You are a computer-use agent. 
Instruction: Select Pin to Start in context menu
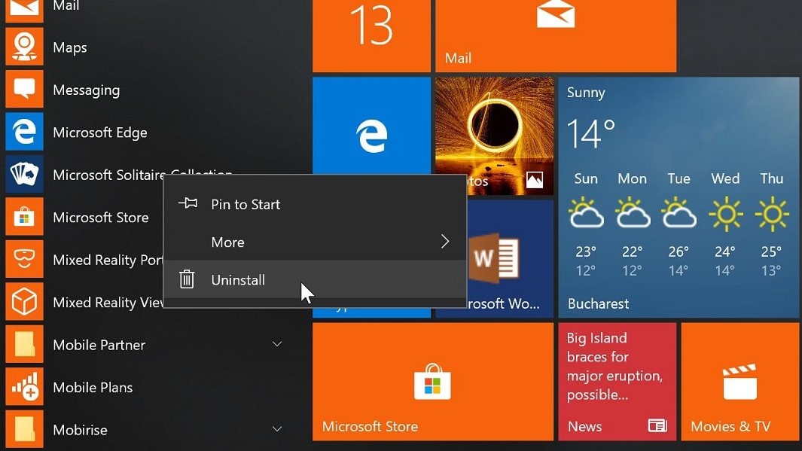[245, 204]
